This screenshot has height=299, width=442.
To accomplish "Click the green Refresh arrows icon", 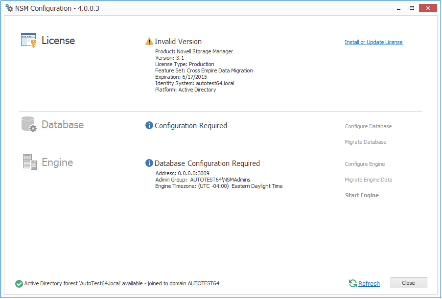I will 352,283.
